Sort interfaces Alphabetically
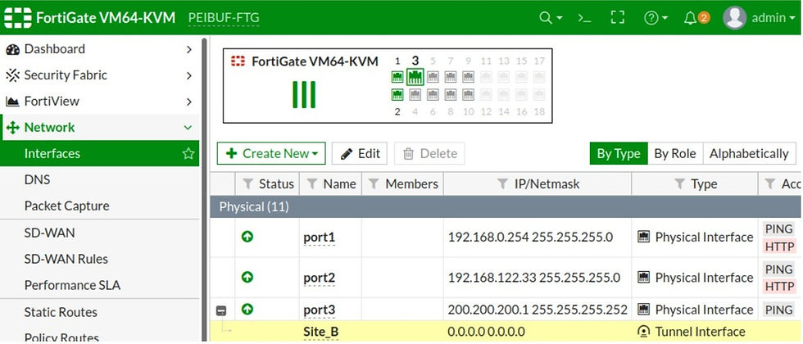The width and height of the screenshot is (803, 344). (749, 154)
